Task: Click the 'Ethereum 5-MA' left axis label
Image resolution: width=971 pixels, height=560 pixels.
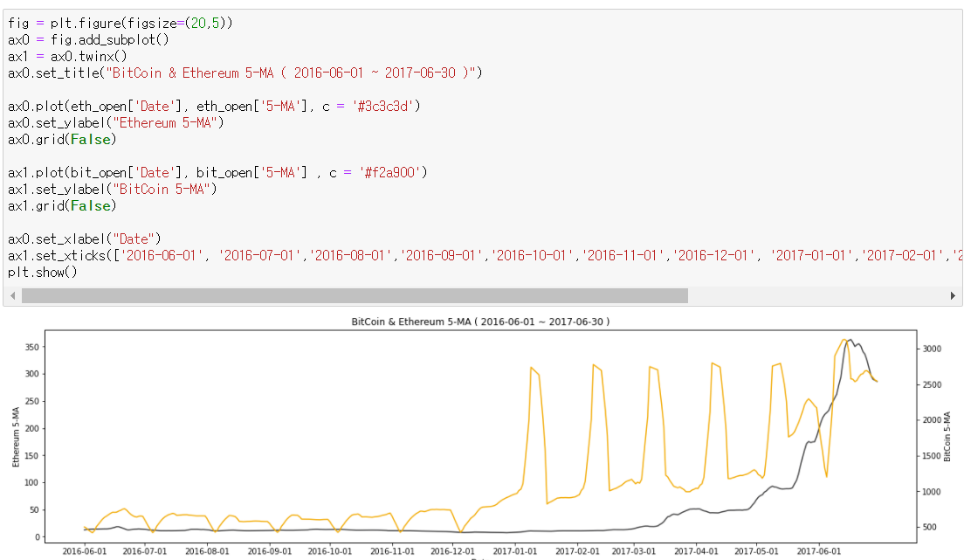Action: point(16,437)
